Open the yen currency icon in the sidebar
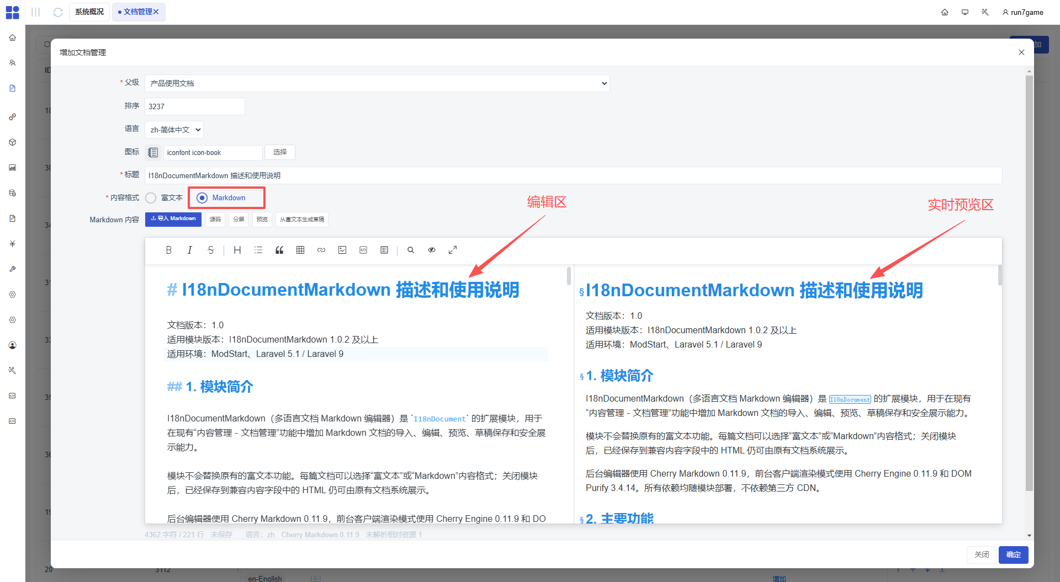Image resolution: width=1060 pixels, height=582 pixels. pos(12,244)
